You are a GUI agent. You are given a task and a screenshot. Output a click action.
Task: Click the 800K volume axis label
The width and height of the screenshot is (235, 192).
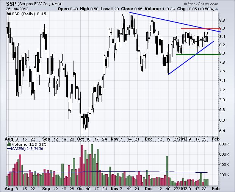click(224, 144)
